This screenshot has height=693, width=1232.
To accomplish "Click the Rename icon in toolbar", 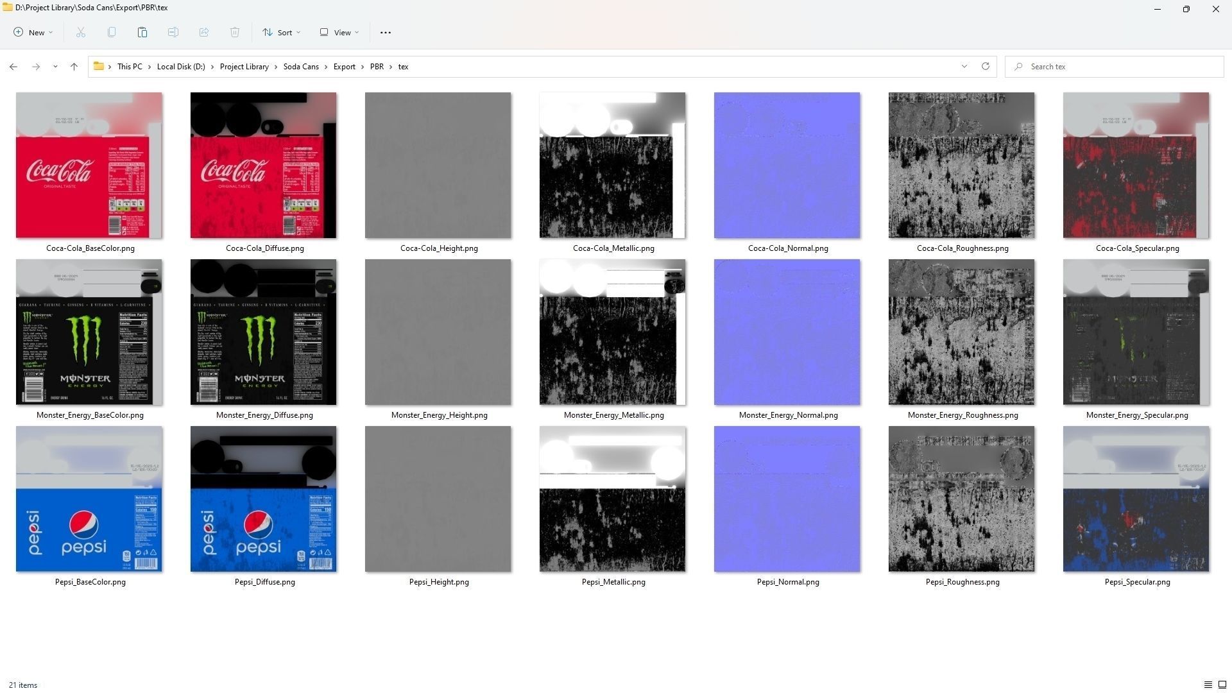I will [173, 32].
